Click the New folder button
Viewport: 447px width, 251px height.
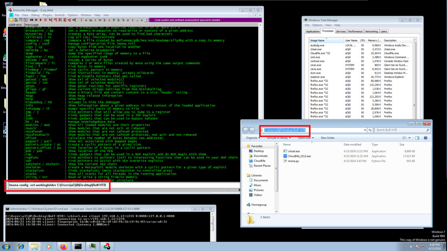(328, 138)
